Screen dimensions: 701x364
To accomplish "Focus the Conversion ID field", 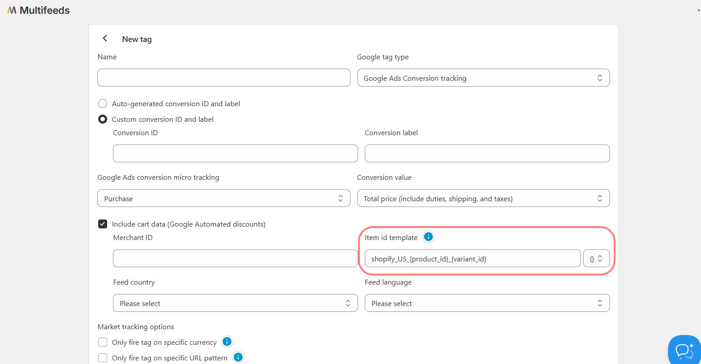I will point(235,154).
